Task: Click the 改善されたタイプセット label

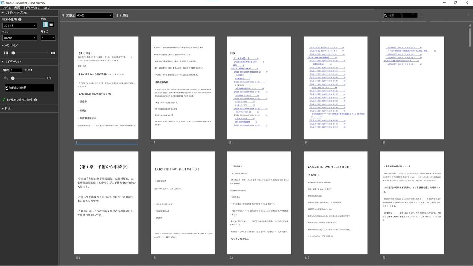Action: tap(20, 100)
